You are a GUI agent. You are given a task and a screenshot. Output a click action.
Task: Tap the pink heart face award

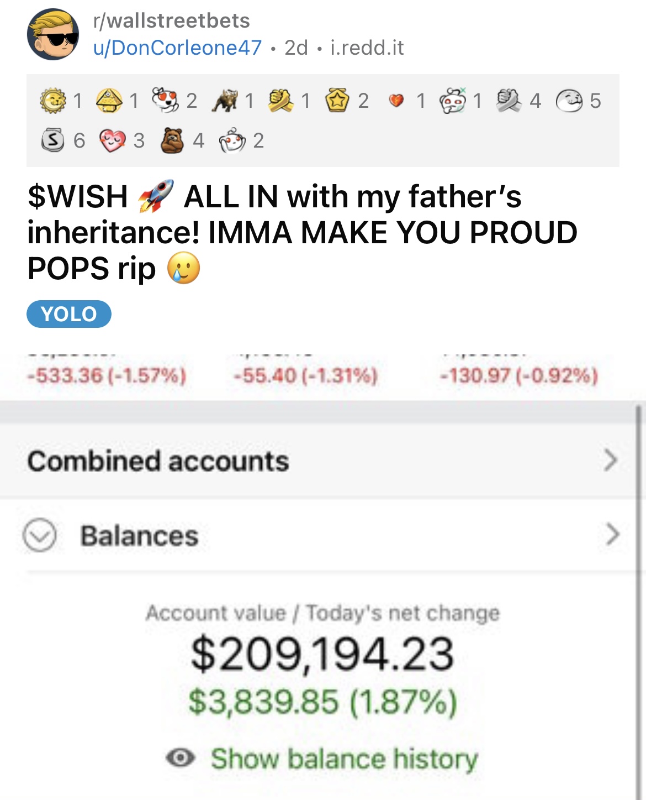pyautogui.click(x=112, y=140)
